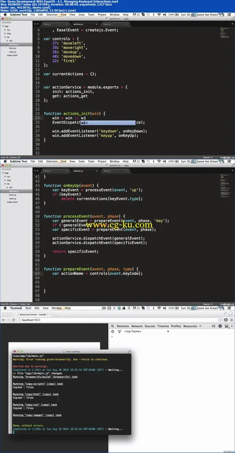Open the <top frame> context dropdown
Image resolution: width=235 pixels, height=453 pixels.
[x=146, y=331]
